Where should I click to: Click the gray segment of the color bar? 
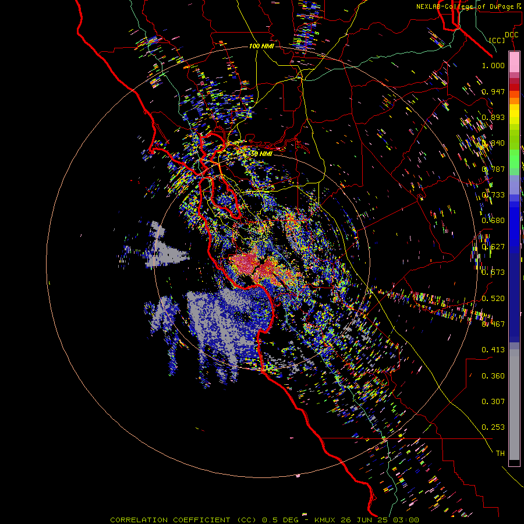(x=514, y=405)
